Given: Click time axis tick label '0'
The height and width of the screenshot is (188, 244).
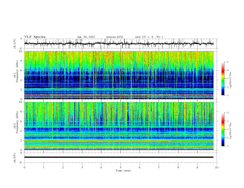Looking at the screenshot, I should tap(24, 167).
